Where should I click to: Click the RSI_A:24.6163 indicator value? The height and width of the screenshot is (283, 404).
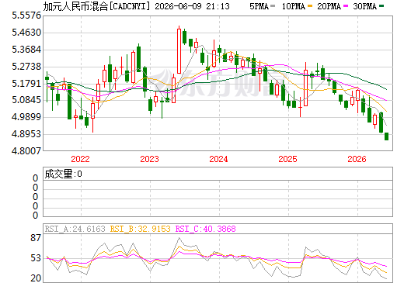[75, 229]
